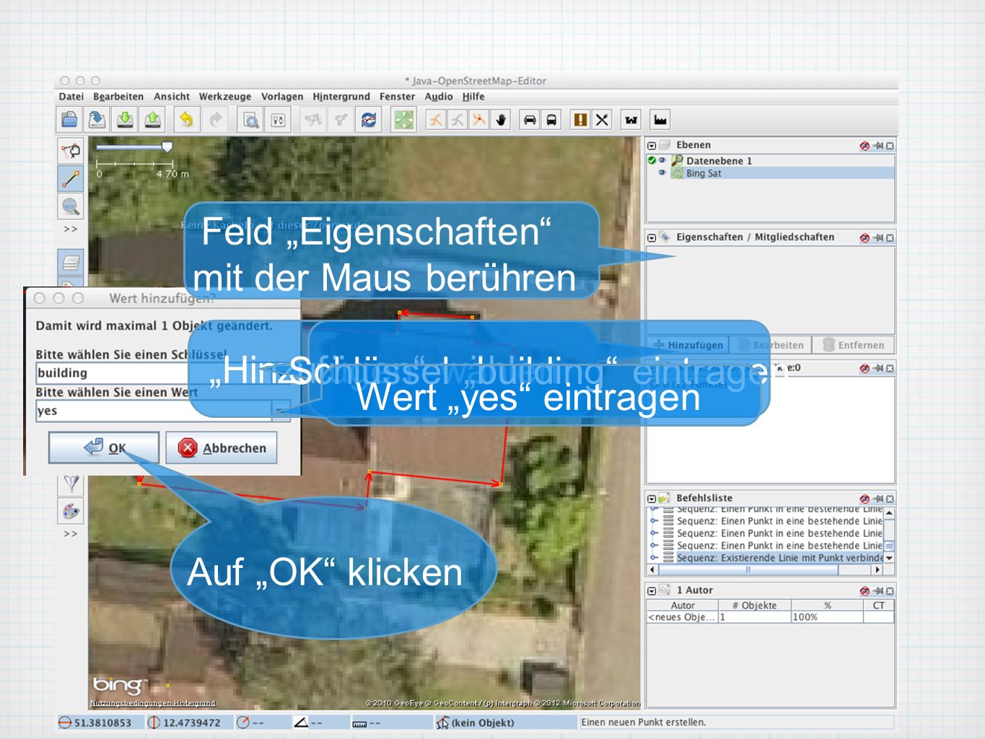Open preferences toolbar icon
Image resolution: width=985 pixels, height=739 pixels.
[278, 120]
